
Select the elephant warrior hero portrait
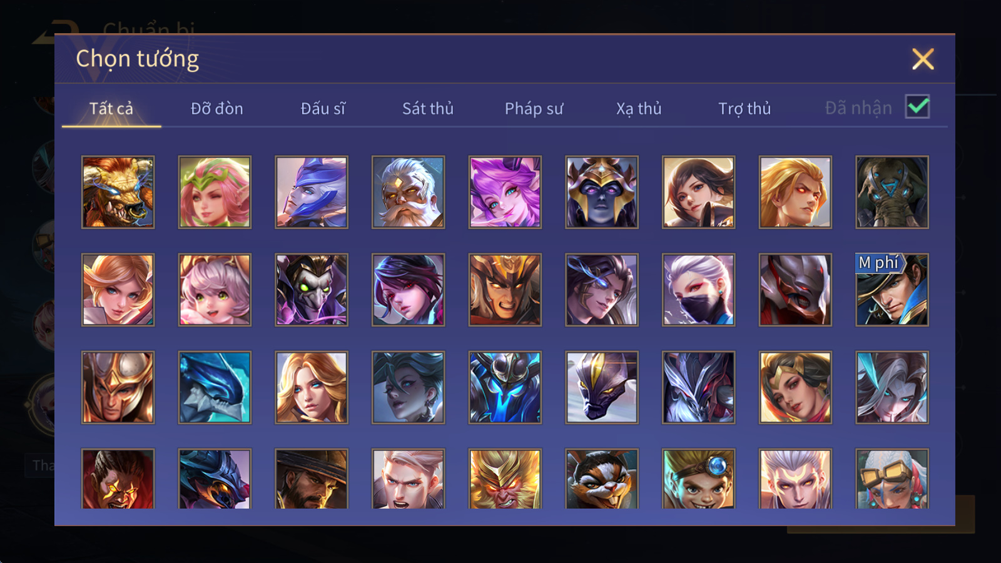892,192
